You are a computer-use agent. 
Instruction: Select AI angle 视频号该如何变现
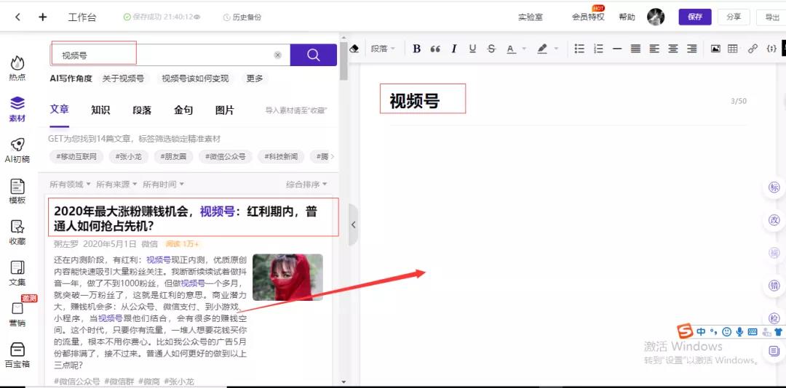[x=194, y=78]
